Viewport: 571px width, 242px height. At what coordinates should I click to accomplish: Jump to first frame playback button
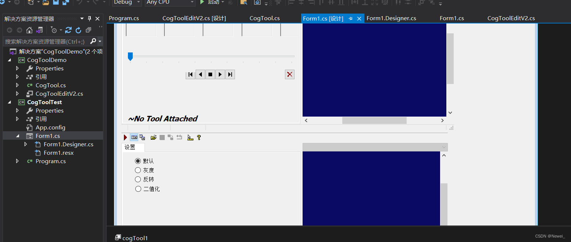pyautogui.click(x=190, y=74)
